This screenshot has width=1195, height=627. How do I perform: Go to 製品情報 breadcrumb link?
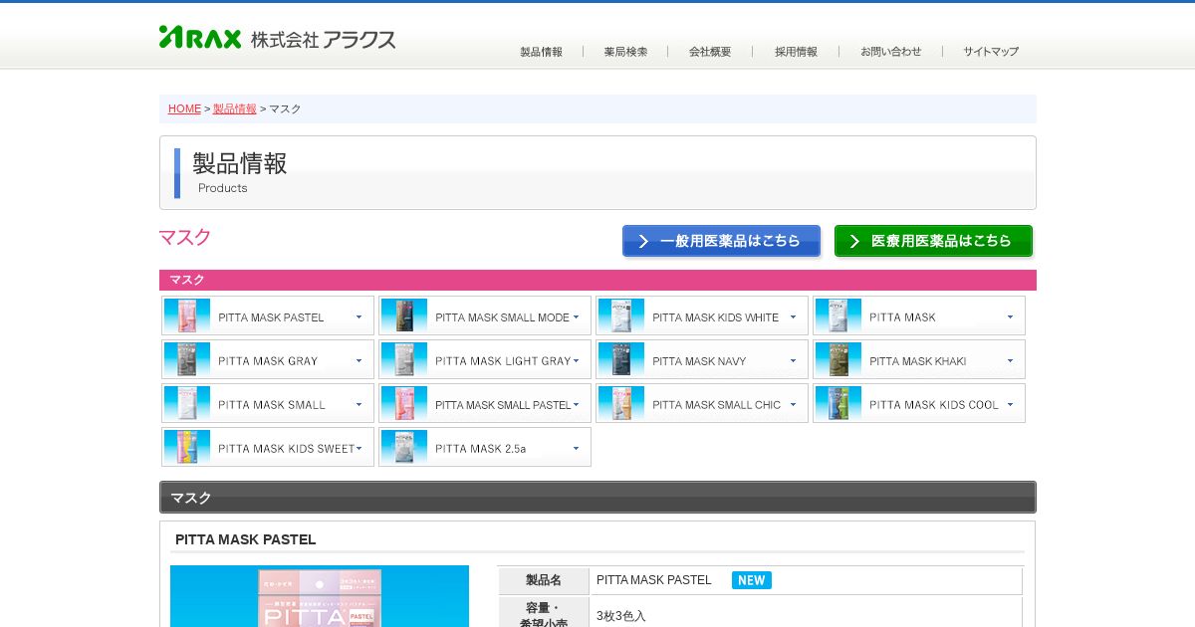coord(235,108)
